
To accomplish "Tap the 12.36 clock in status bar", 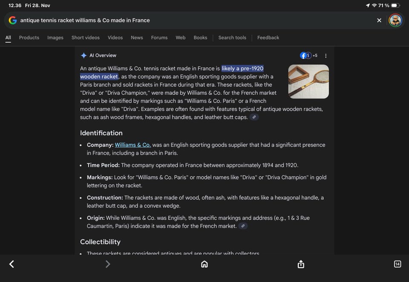I will (x=15, y=6).
